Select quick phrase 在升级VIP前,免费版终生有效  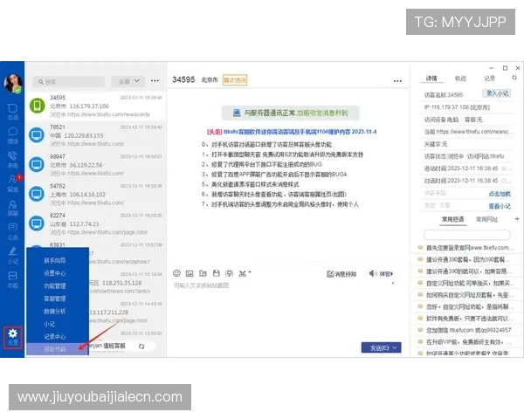[x=465, y=342]
